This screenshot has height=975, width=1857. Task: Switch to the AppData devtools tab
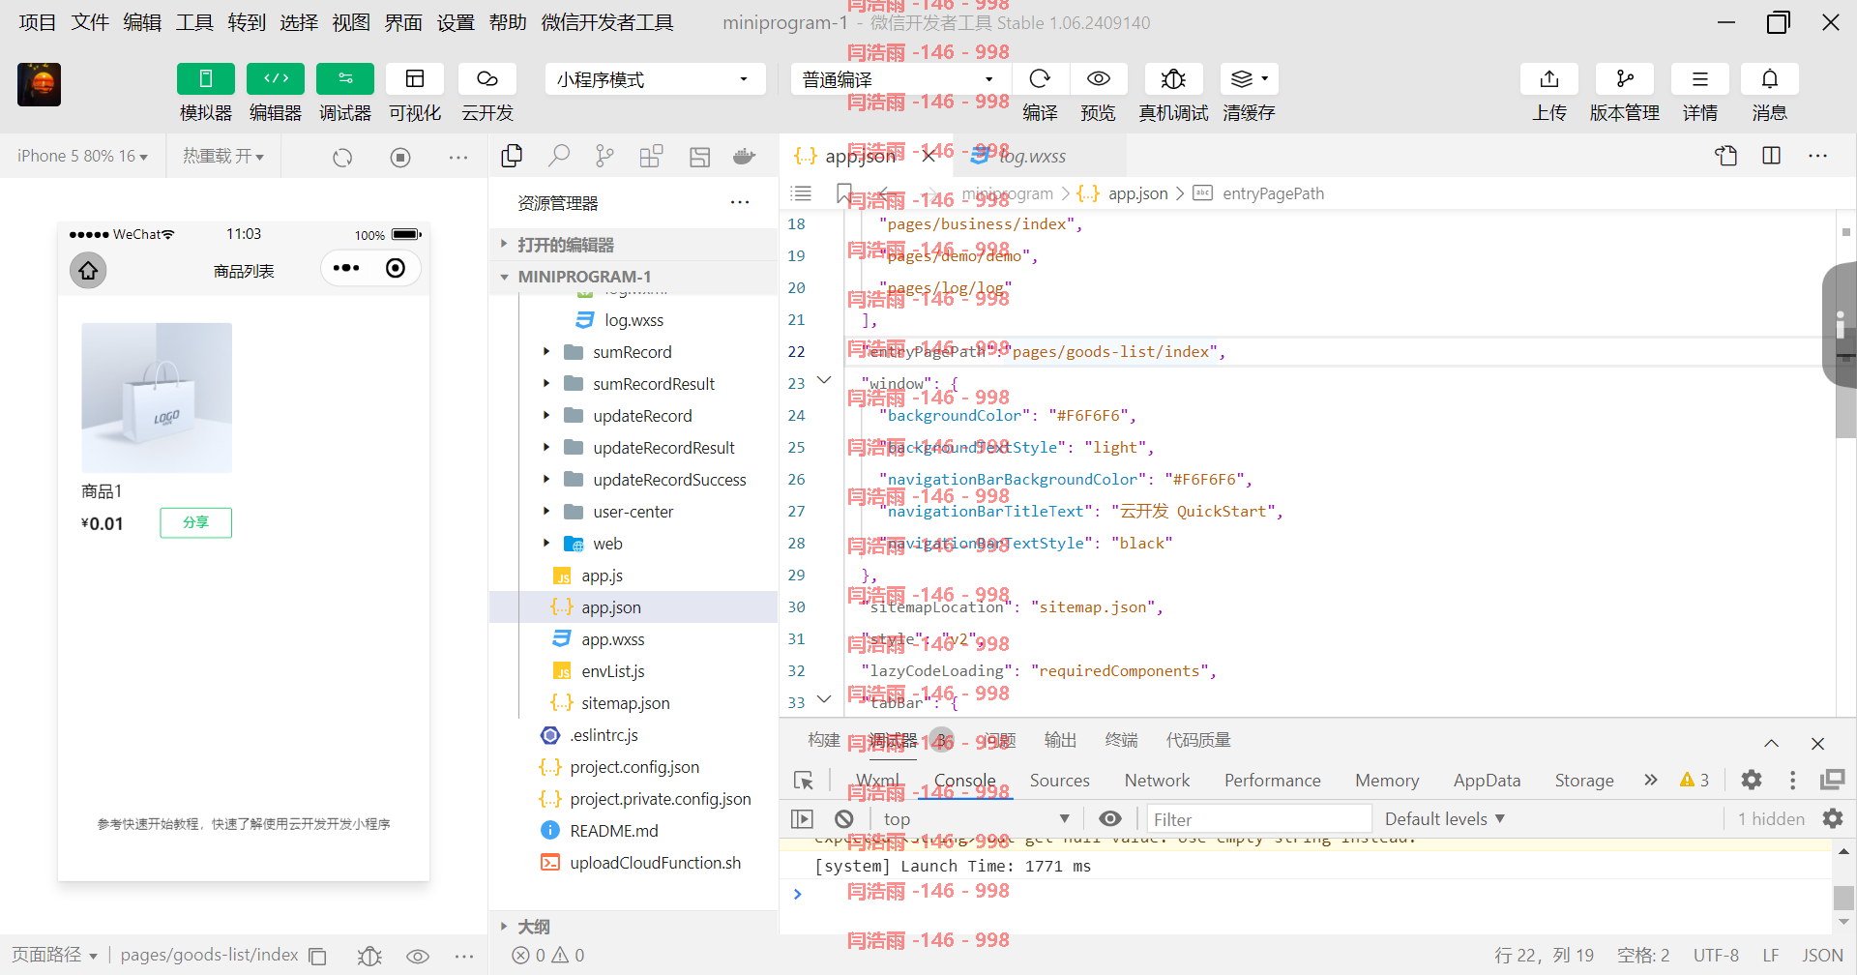(1487, 781)
